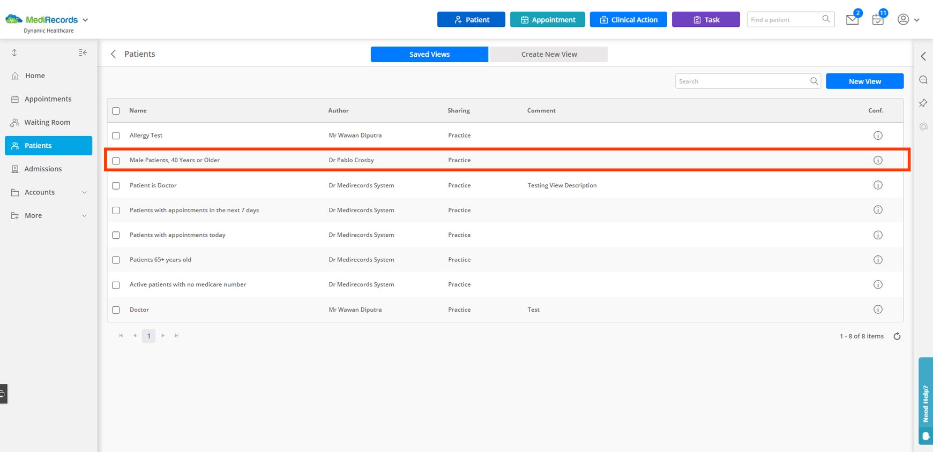Go to the previous page of results
Image resolution: width=933 pixels, height=452 pixels.
(x=135, y=336)
